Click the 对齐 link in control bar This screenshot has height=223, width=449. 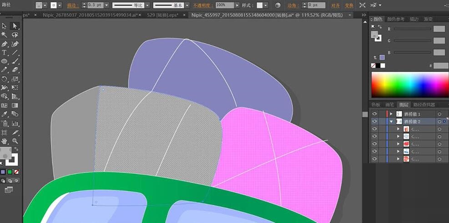335,5
